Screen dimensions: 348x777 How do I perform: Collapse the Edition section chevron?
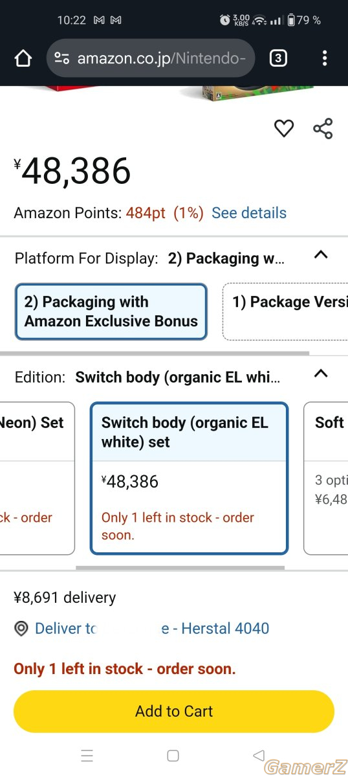pos(320,374)
